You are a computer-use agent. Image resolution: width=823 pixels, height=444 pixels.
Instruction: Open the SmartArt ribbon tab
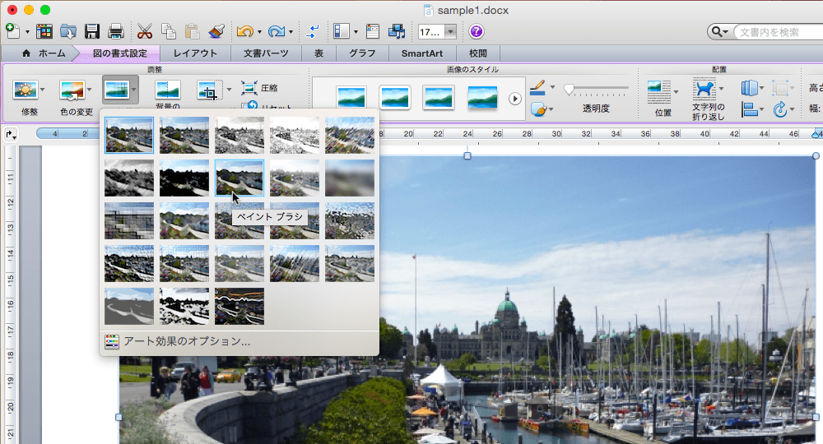point(421,53)
